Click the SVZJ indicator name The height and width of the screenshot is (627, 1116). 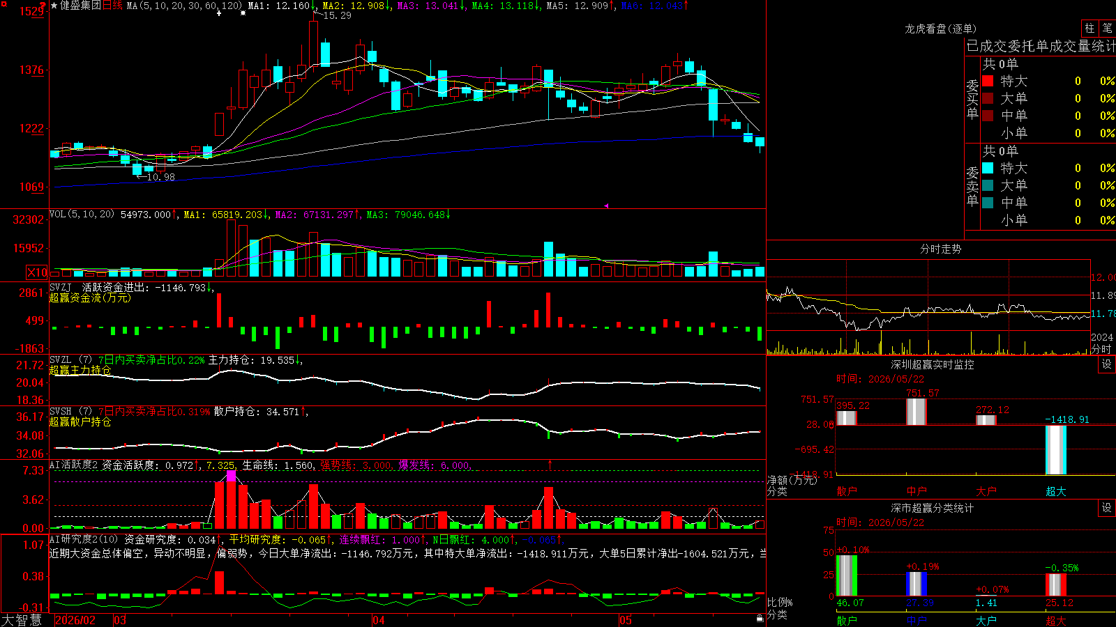tap(61, 287)
